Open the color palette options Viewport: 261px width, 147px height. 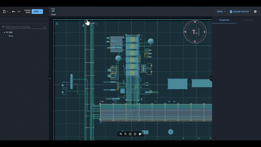[x=140, y=134]
